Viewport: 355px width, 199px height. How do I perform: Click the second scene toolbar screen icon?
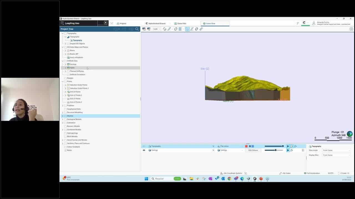tap(149, 29)
